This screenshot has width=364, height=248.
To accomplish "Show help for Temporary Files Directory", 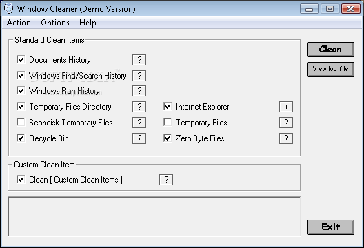I will pos(139,107).
